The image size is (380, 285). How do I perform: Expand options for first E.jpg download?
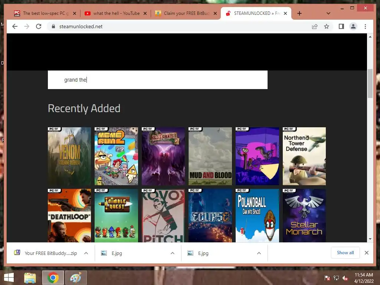pos(173,253)
